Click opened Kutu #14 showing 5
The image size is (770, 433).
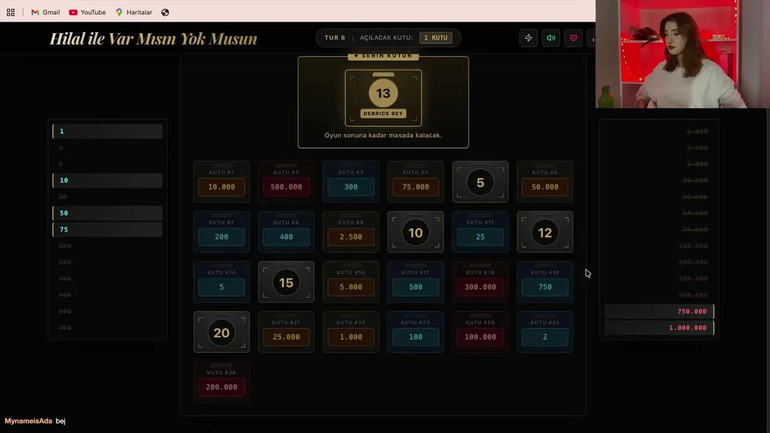(221, 282)
